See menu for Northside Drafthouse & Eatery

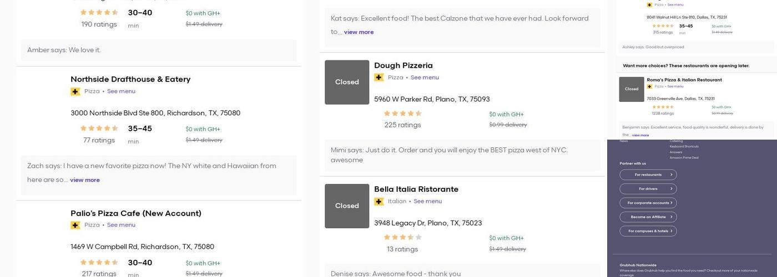click(121, 91)
